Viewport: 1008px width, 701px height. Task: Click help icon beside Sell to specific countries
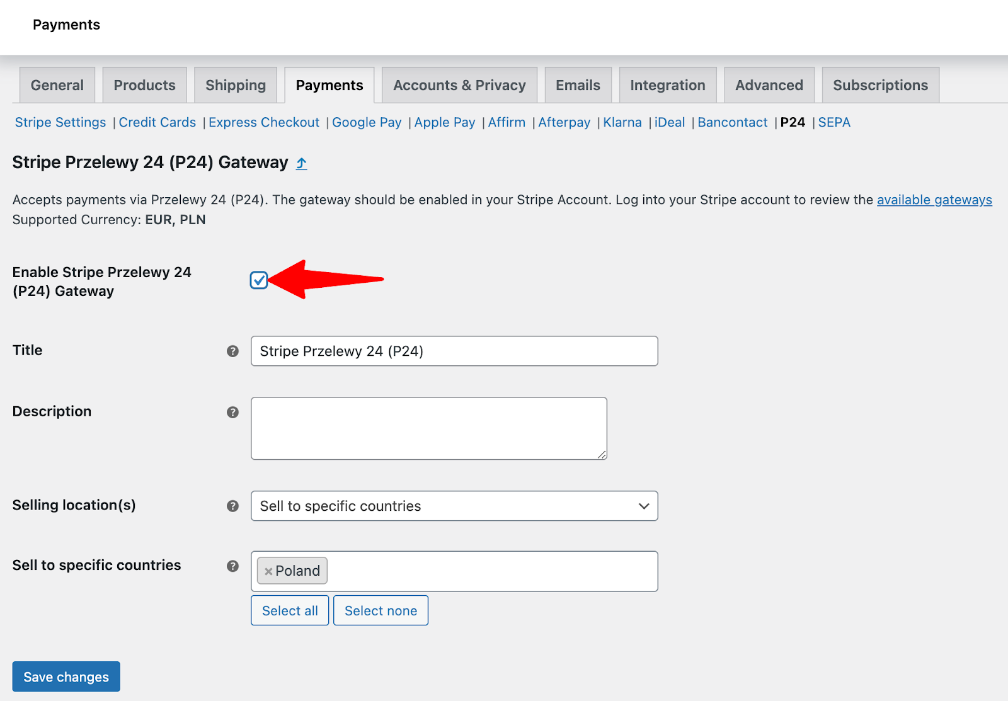click(x=232, y=566)
